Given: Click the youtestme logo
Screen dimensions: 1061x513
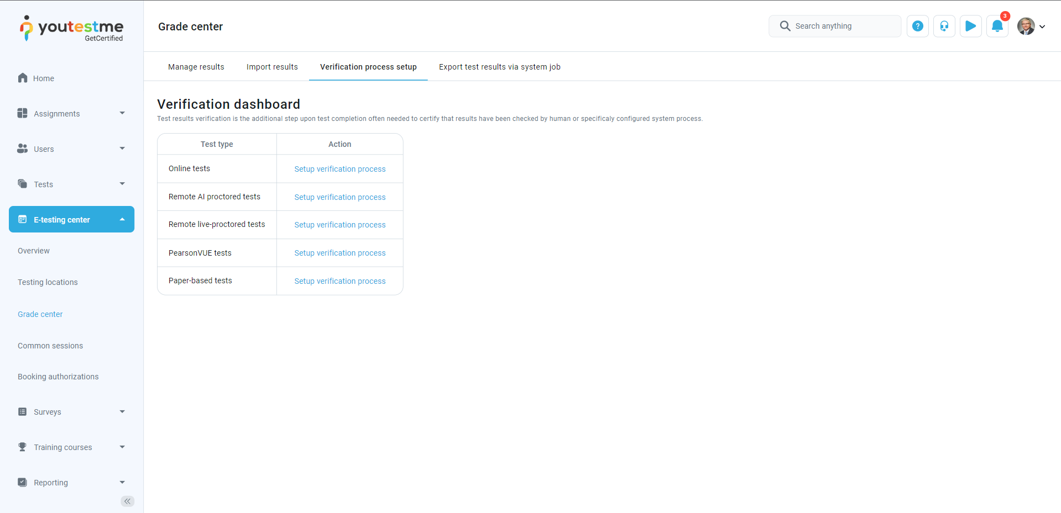Looking at the screenshot, I should coord(72,28).
